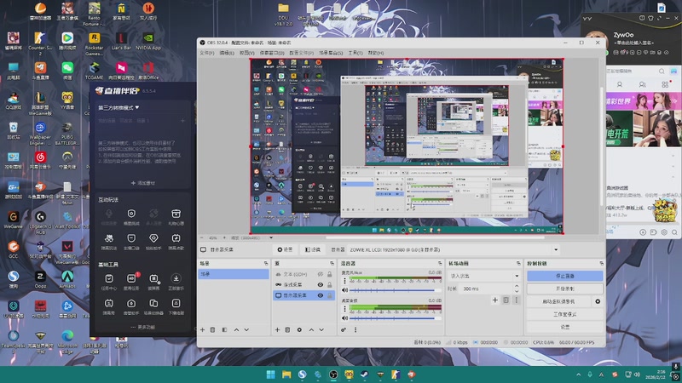Click the virtual camera settings gear icon
The image size is (682, 383).
coord(598,301)
